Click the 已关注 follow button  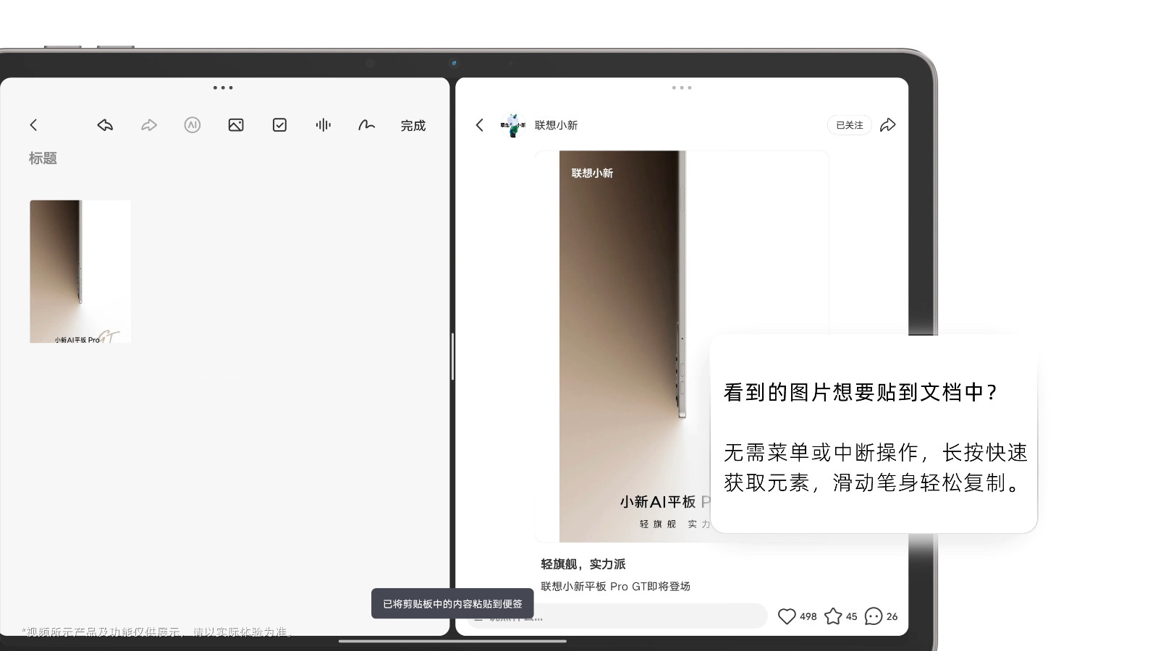point(850,125)
